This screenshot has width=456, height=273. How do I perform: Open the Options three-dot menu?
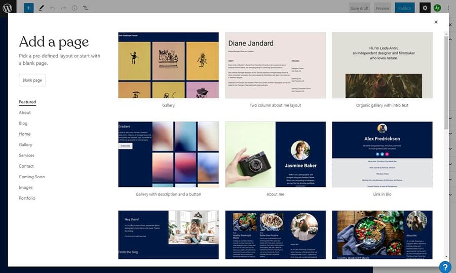coord(448,8)
